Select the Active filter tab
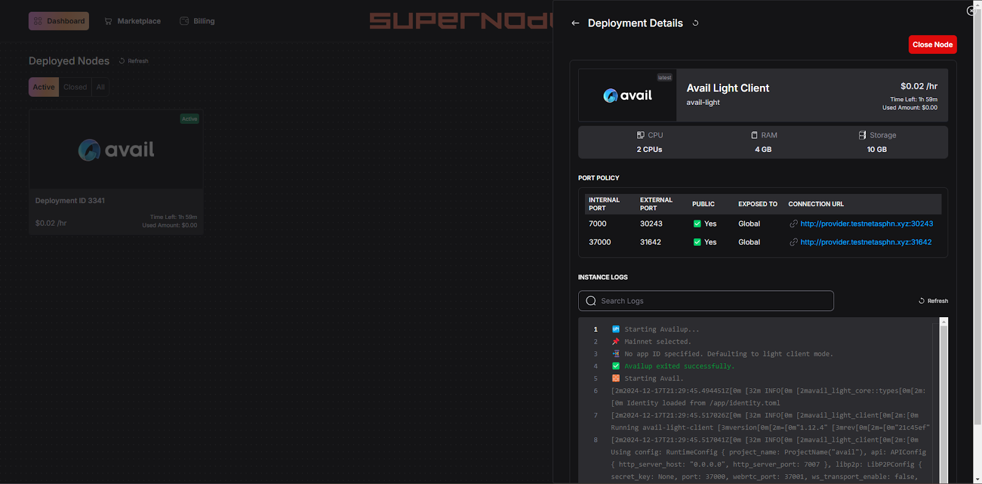Viewport: 982px width, 484px height. (44, 87)
